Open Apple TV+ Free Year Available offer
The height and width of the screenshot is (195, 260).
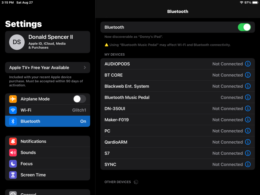point(47,68)
